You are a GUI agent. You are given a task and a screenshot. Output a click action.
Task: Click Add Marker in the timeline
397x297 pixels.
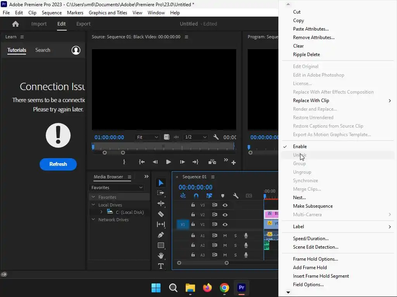(223, 196)
